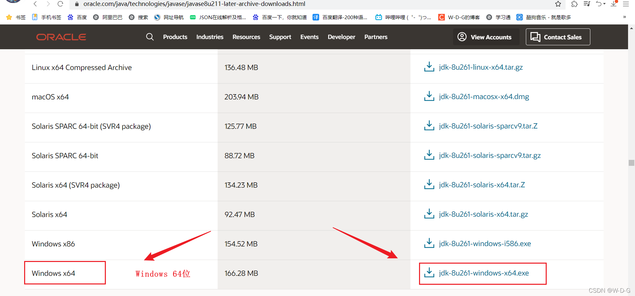
Task: Open the JSON在线解析 bookmark
Action: (218, 17)
